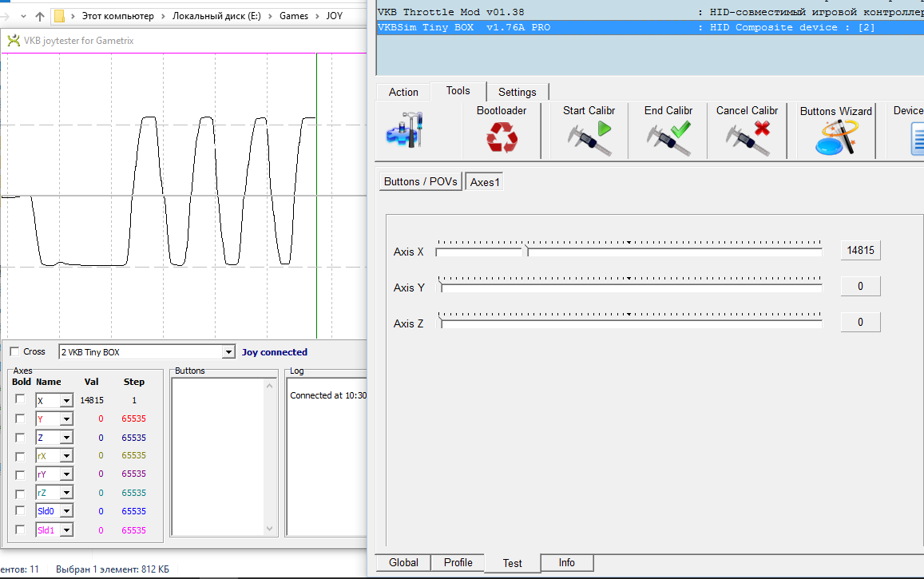The image size is (924, 579).
Task: Click the Joy connected status text
Action: click(275, 352)
